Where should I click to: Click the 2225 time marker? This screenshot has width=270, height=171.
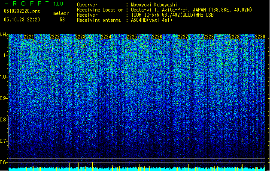[132, 37]
